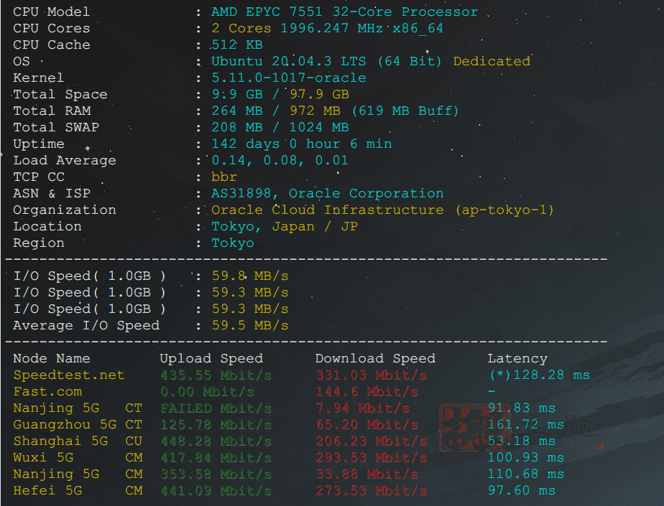This screenshot has width=664, height=506.
Task: Click the 'Latency' column header
Action: coord(517,358)
